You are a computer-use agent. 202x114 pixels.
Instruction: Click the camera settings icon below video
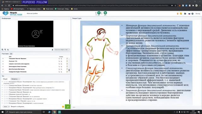[3, 50]
